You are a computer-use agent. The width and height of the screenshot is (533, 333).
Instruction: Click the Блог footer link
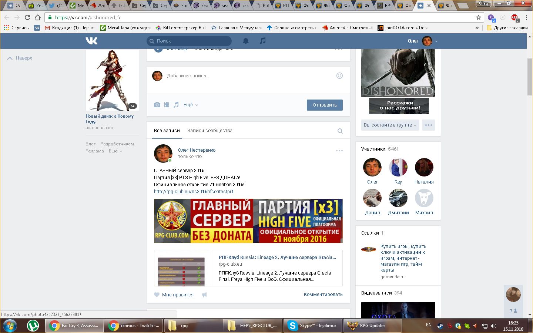[x=91, y=144]
